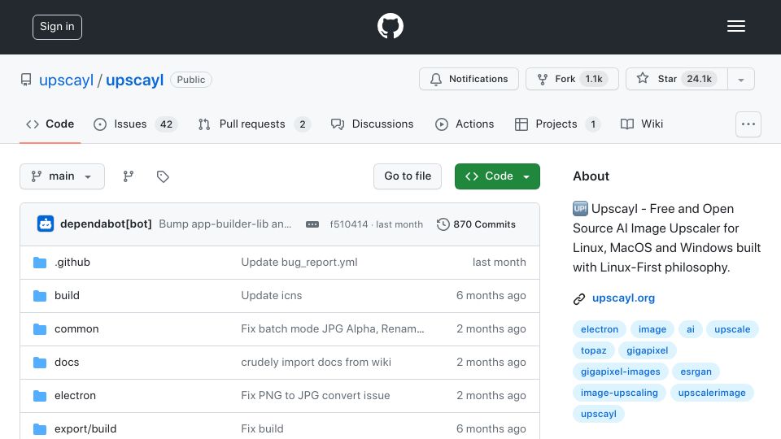Open the bold upscayl repository link

click(x=134, y=80)
